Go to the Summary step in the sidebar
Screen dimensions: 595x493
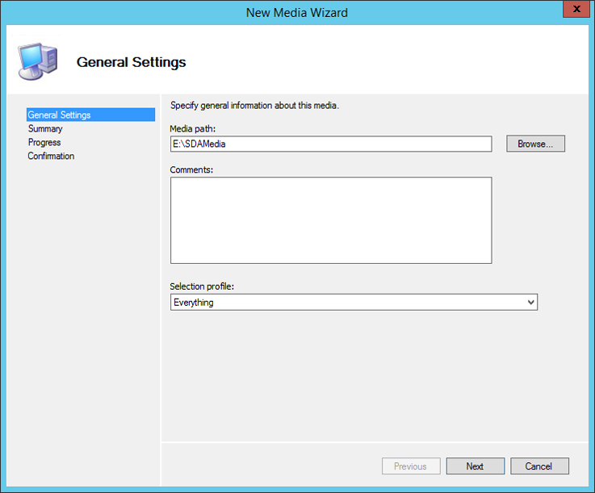(45, 129)
